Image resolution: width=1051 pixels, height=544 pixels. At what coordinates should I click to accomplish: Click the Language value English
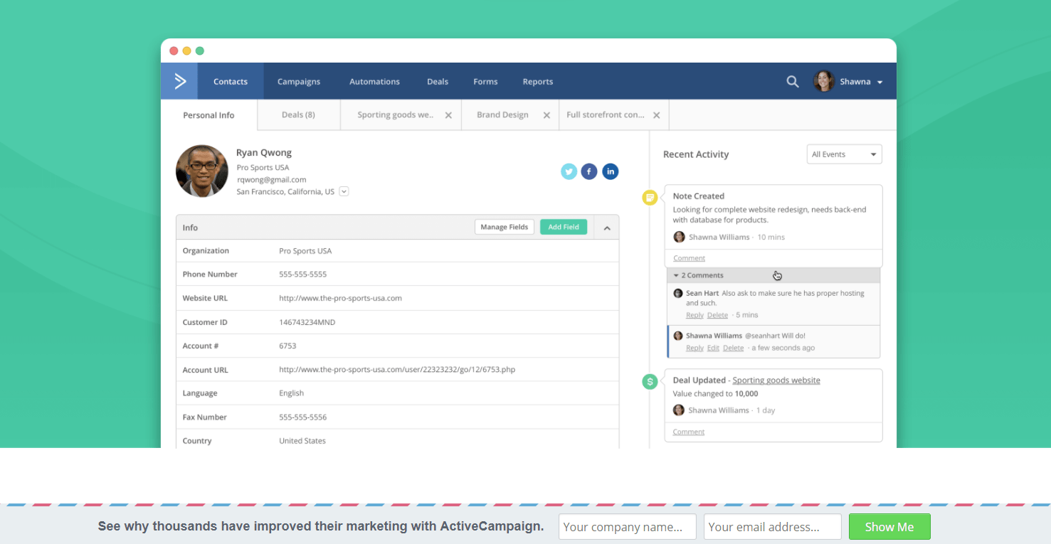[292, 393]
